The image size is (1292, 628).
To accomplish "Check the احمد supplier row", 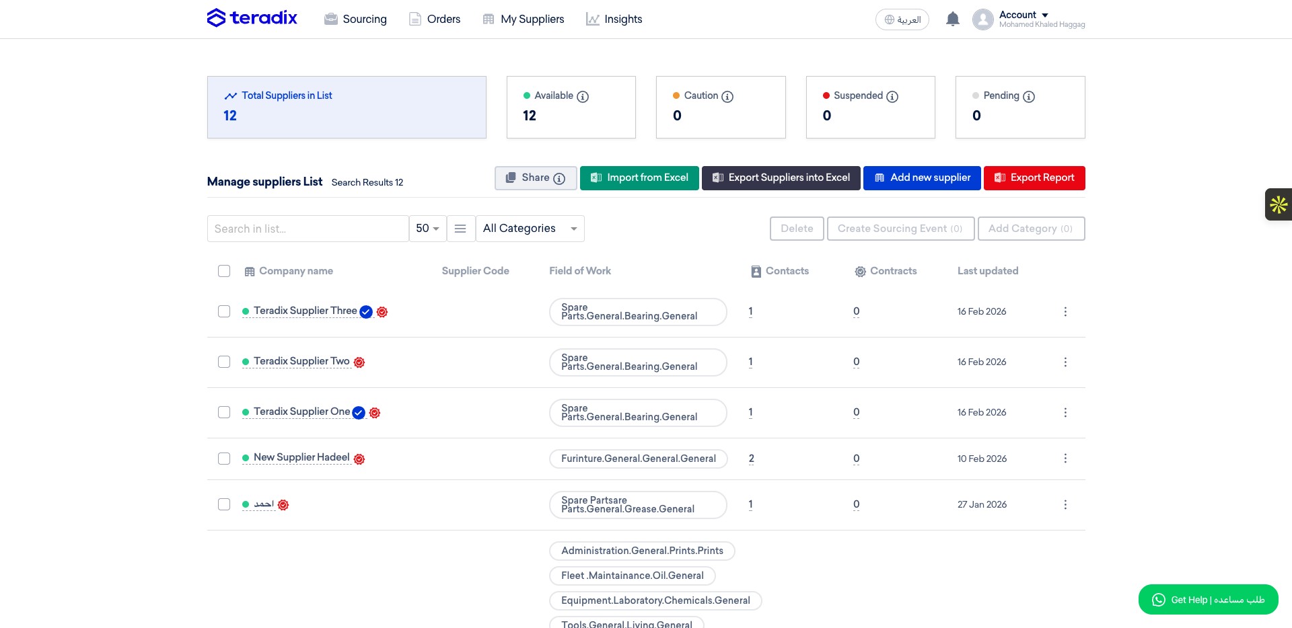I will [224, 504].
